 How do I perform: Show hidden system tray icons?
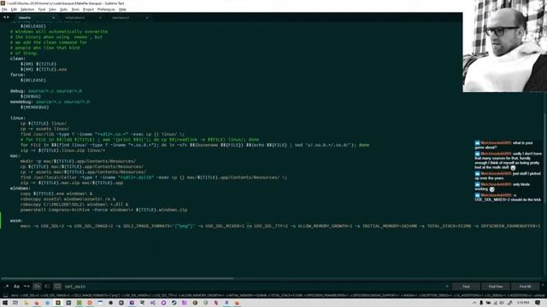point(474,303)
